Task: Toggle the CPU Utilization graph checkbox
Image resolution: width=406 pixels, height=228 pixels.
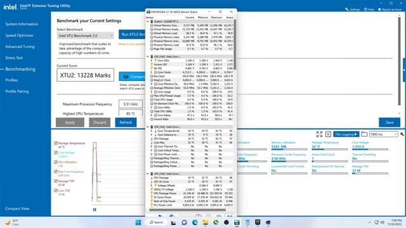Action: pyautogui.click(x=56, y=162)
